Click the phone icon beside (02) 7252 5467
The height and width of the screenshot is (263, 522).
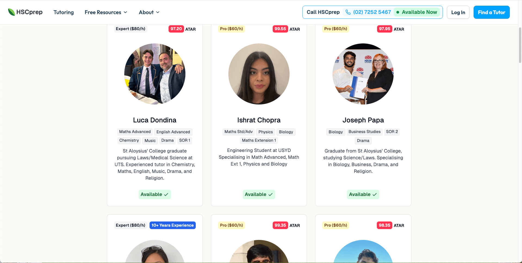(x=348, y=12)
